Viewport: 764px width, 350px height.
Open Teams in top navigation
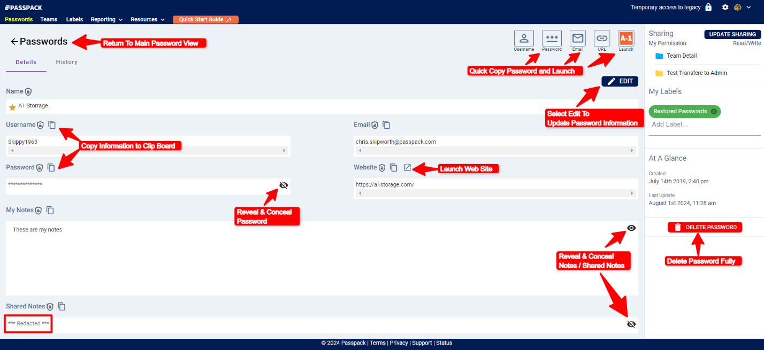[49, 19]
